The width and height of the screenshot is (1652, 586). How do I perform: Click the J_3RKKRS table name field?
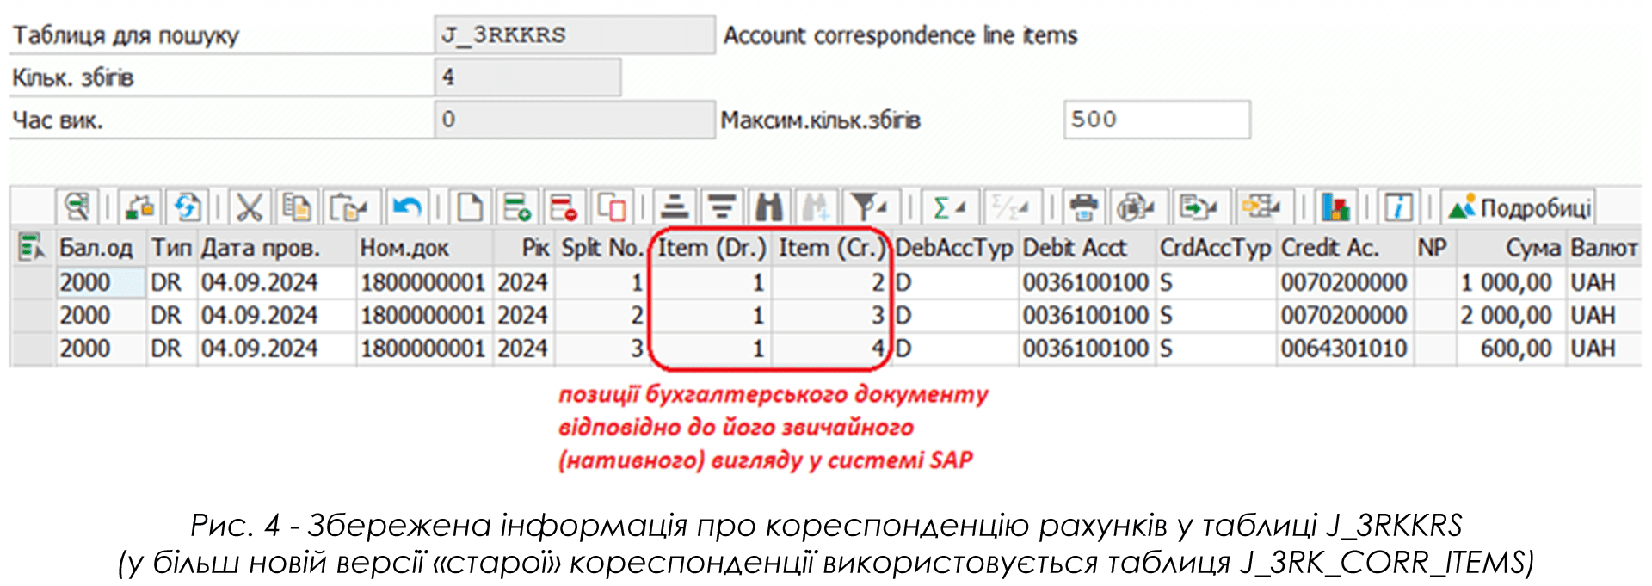coord(574,34)
